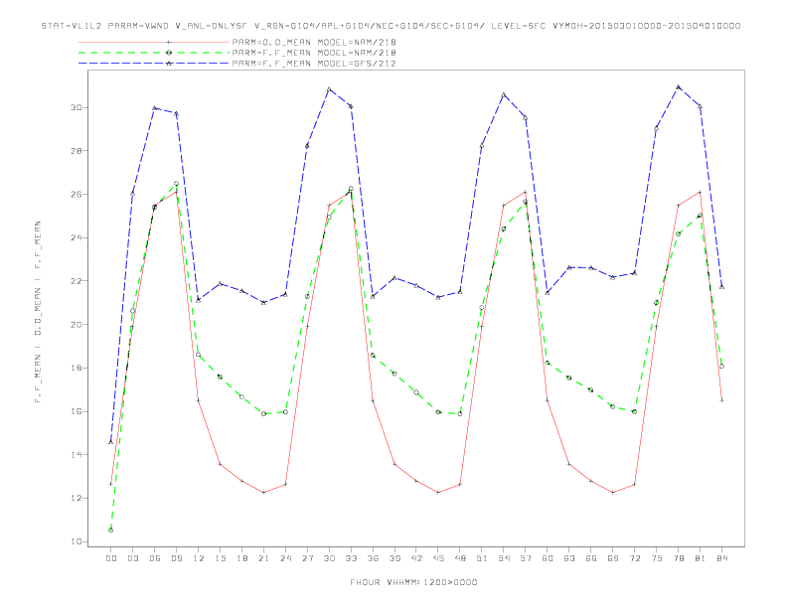Click x-axis tick label 84
Image resolution: width=787 pixels, height=608 pixels.
721,558
